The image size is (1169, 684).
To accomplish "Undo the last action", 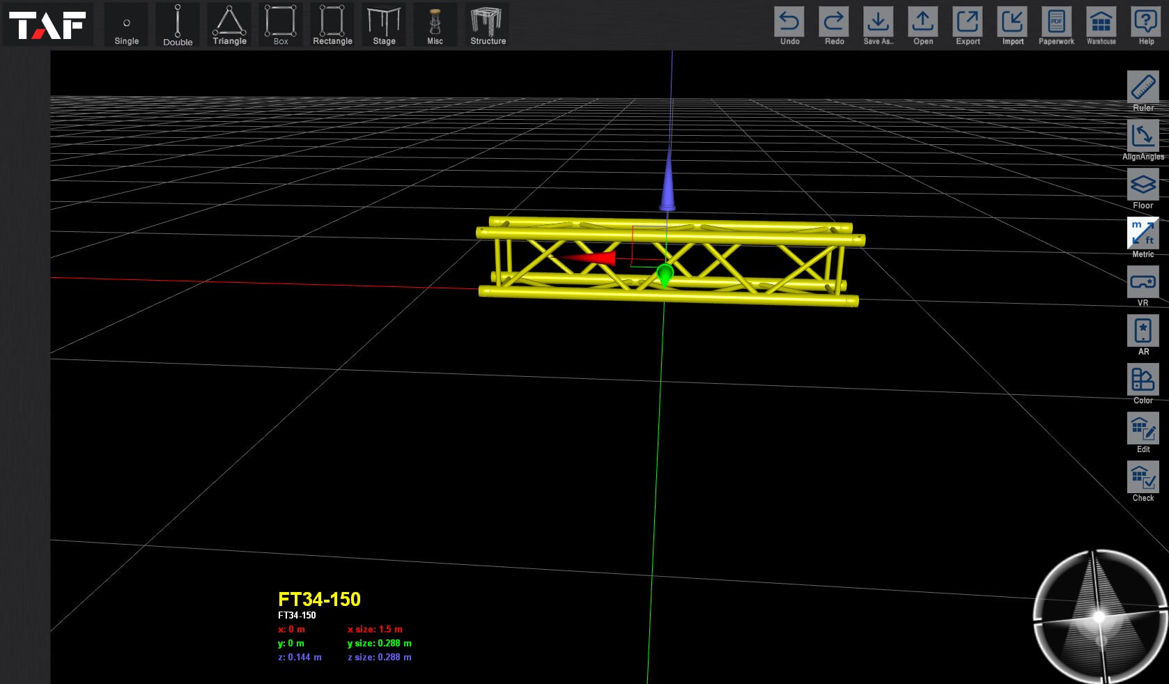I will [x=789, y=26].
